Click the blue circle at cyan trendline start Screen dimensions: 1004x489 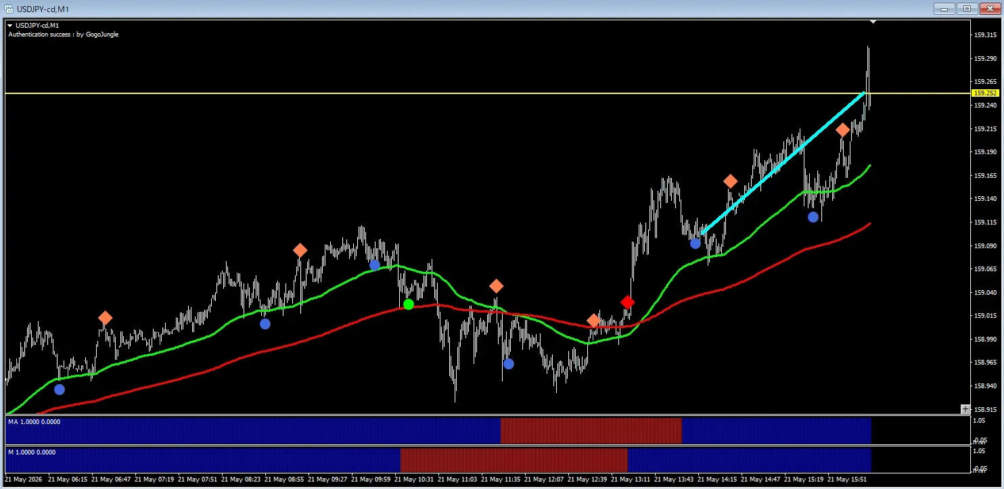[695, 243]
